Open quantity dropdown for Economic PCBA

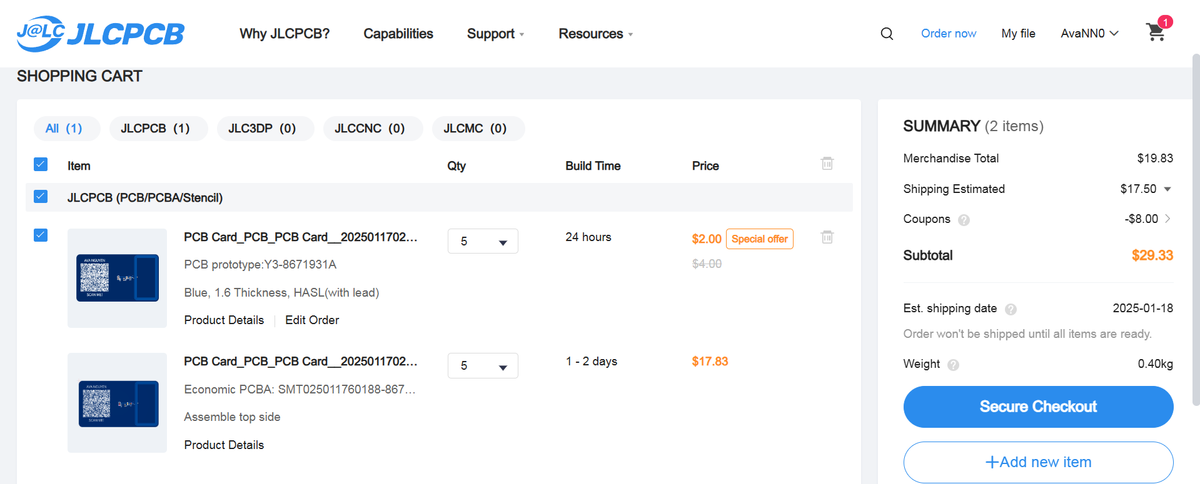pos(483,365)
